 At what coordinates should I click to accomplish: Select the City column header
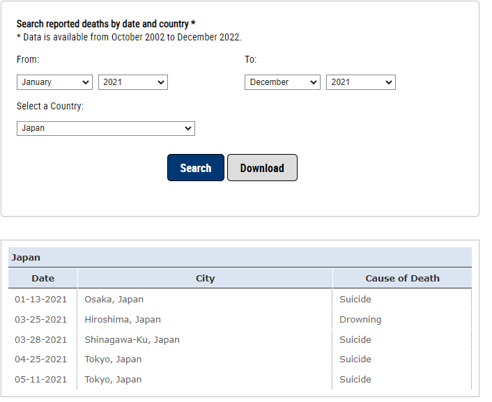tap(205, 278)
